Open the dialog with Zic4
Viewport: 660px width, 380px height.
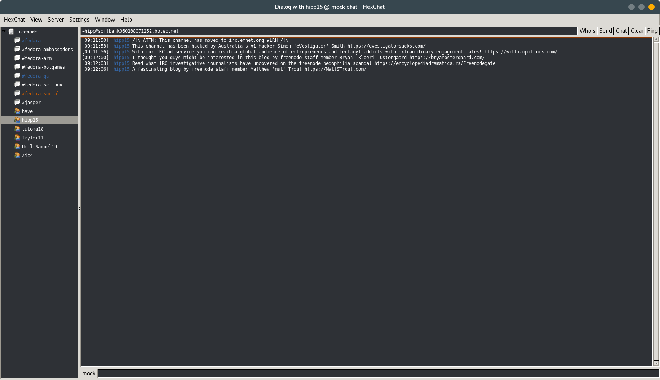(27, 155)
